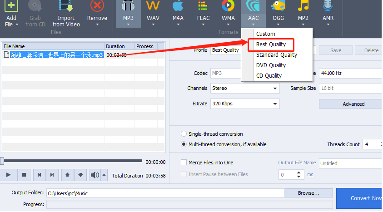This screenshot has width=383, height=212.
Task: Sort by File Name column header
Action: pyautogui.click(x=53, y=46)
